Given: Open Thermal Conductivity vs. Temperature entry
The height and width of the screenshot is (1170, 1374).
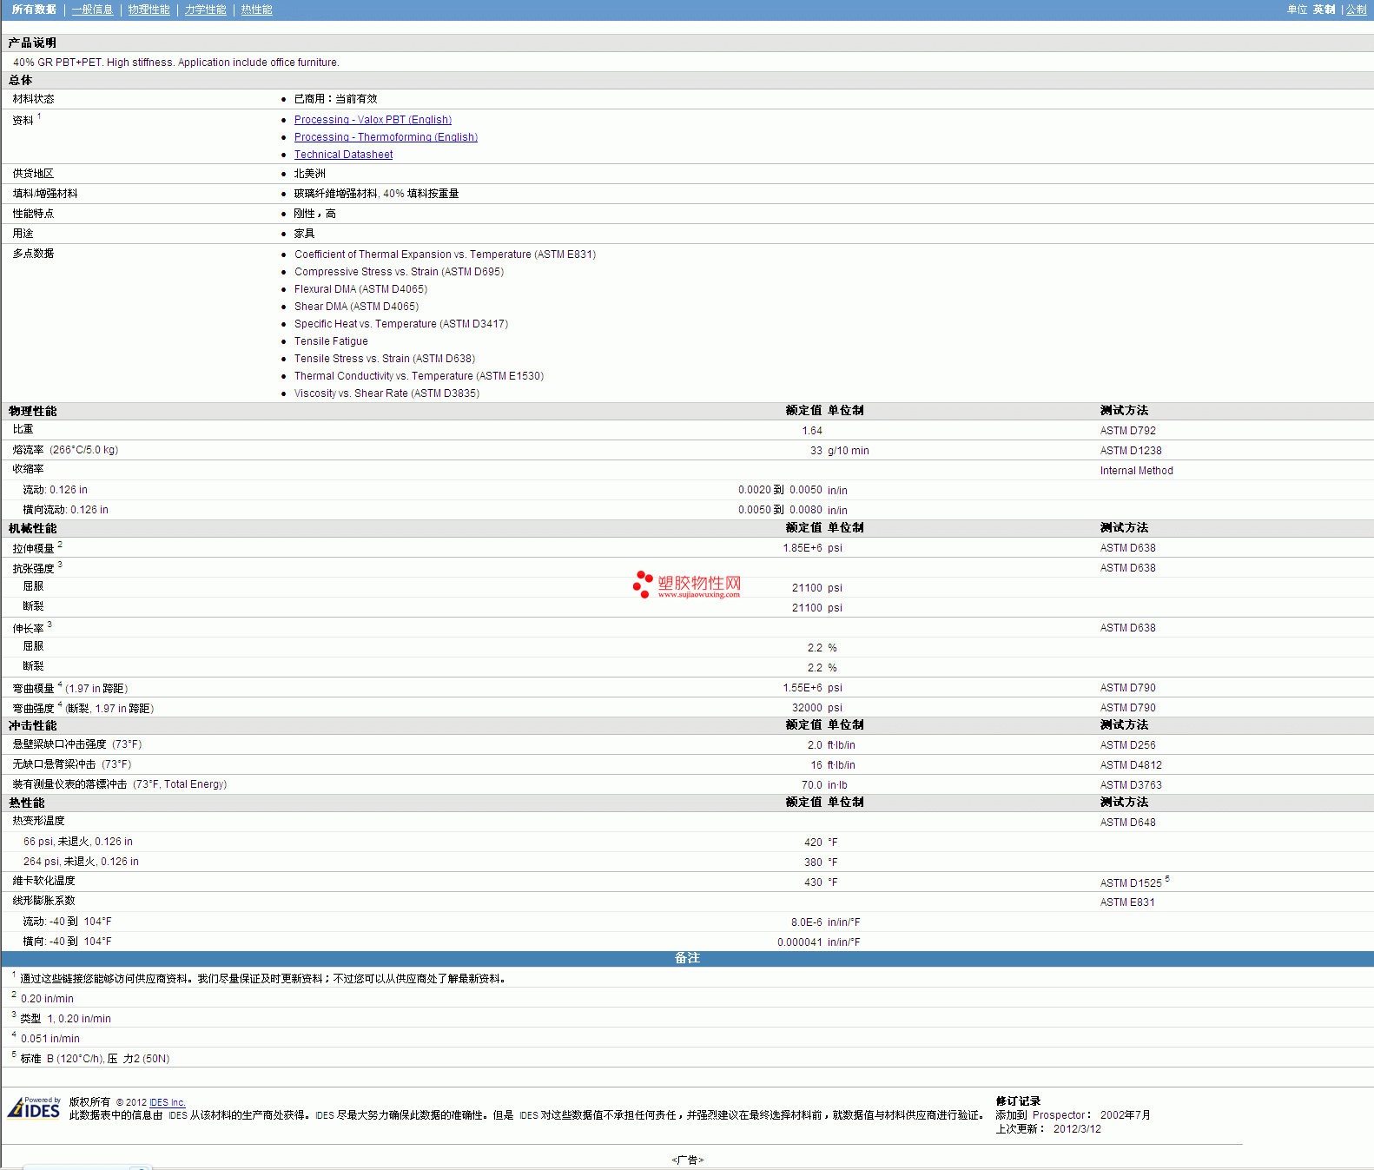Looking at the screenshot, I should [419, 376].
